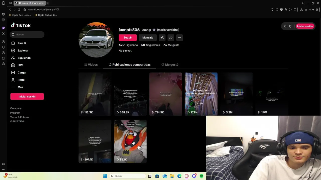
Task: Expand the Program footer section
Action: [x=15, y=113]
